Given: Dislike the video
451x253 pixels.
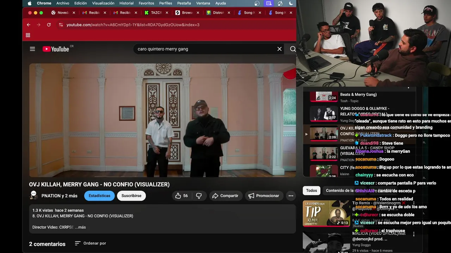Looking at the screenshot, I should coord(199,196).
